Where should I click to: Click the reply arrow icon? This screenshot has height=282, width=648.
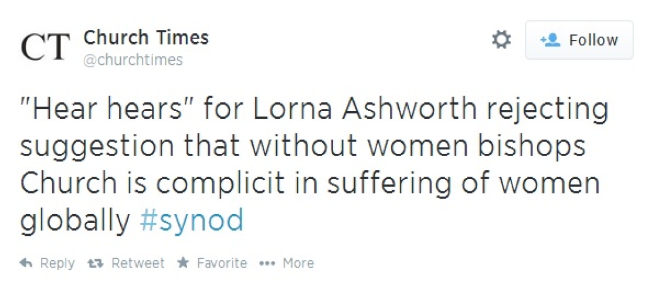25,264
